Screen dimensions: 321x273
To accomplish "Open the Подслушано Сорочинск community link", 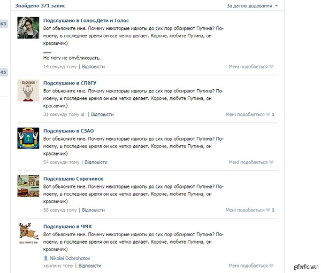I will (x=73, y=179).
